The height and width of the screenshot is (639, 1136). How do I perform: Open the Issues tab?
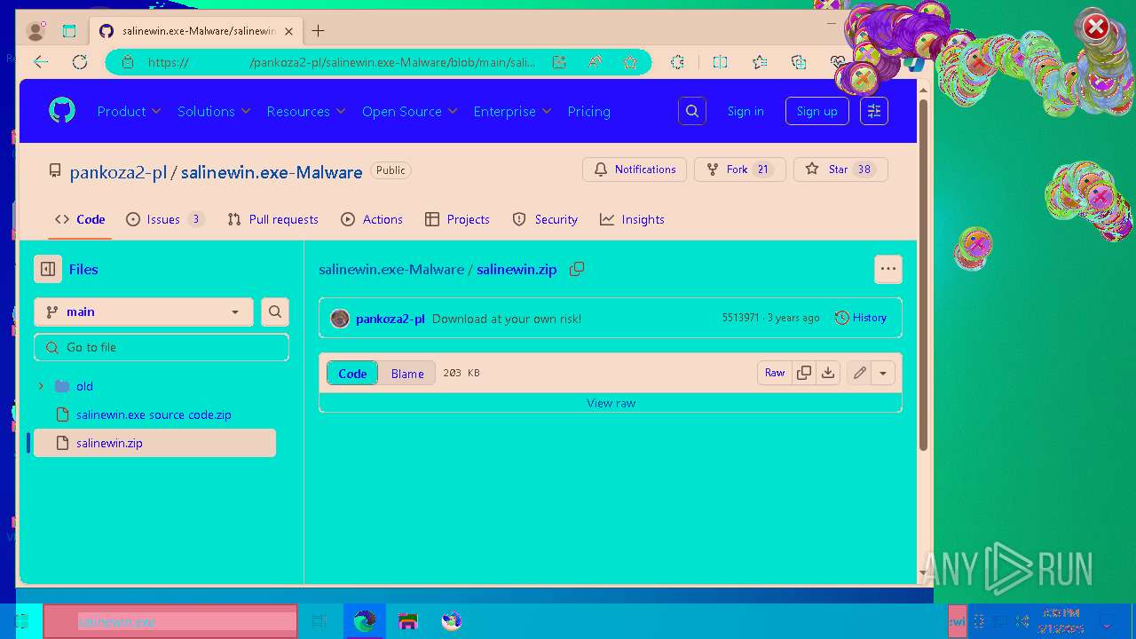point(166,219)
